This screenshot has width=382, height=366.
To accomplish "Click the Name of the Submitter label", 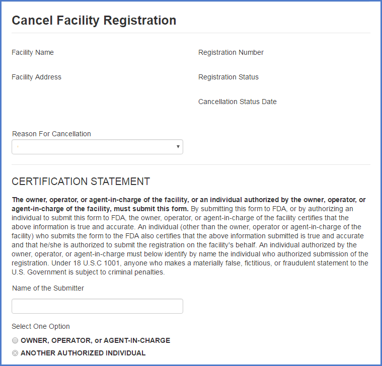I will (x=48, y=288).
